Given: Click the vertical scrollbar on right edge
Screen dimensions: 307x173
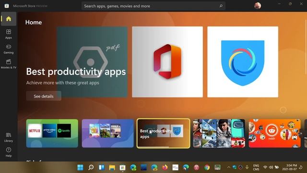Looking at the screenshot, I should [x=306, y=47].
